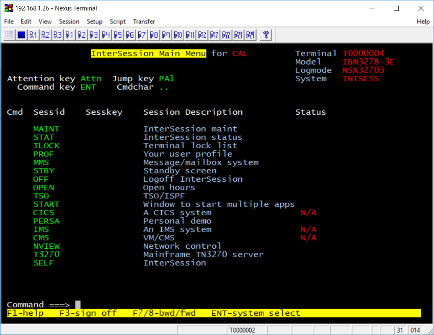
Task: Click the PA1 toolbar key
Action: coord(33,35)
